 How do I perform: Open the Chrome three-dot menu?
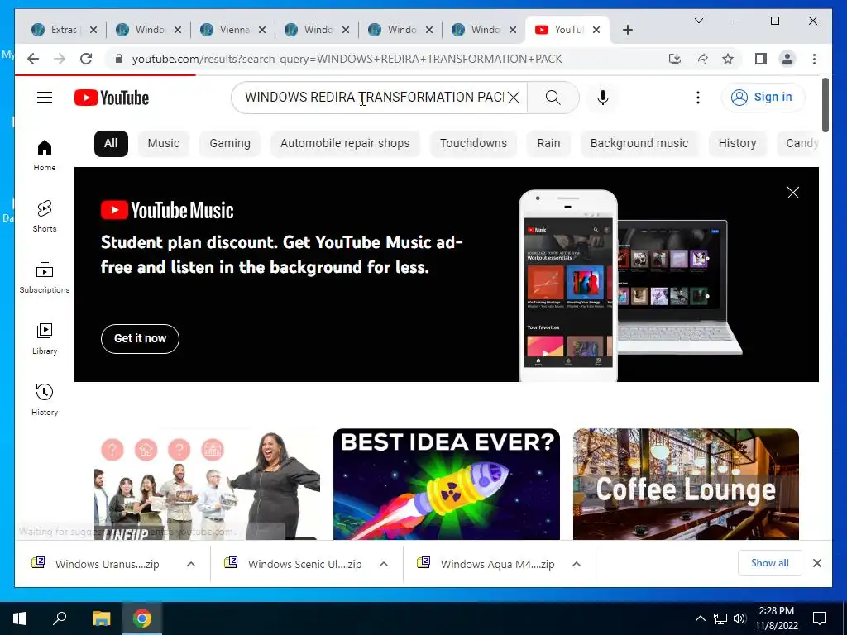point(814,59)
